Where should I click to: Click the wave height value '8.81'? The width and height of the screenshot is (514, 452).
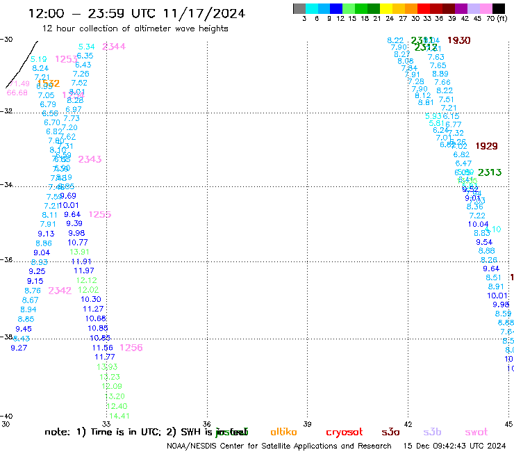click(x=426, y=102)
